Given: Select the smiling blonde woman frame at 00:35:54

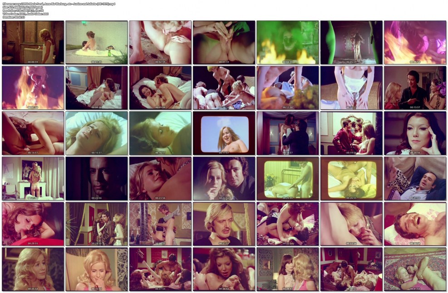Looking at the screenshot, I should pyautogui.click(x=33, y=269).
